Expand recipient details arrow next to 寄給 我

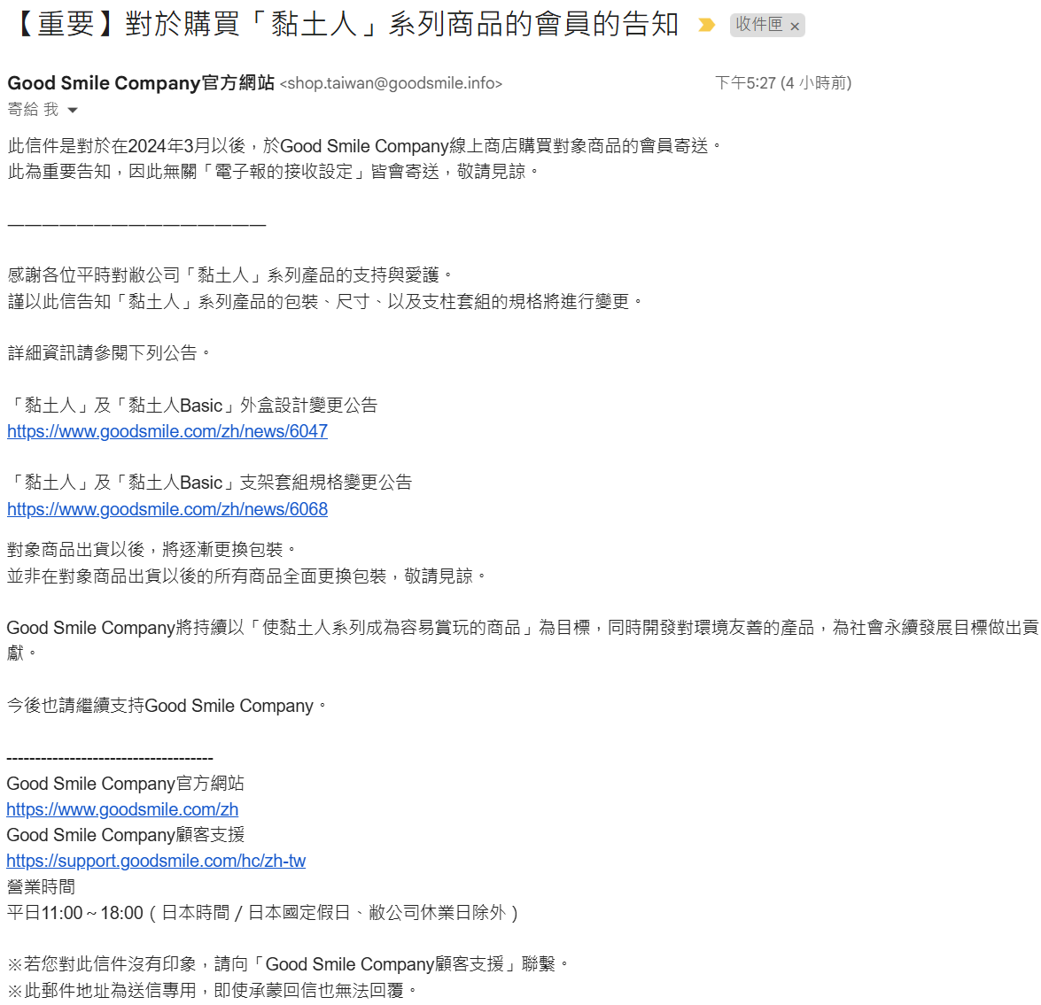[x=73, y=110]
